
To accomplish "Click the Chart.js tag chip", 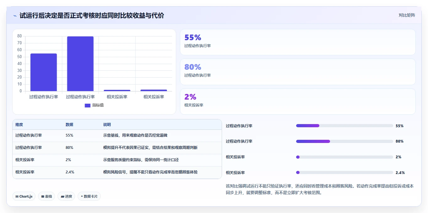I will point(24,196).
